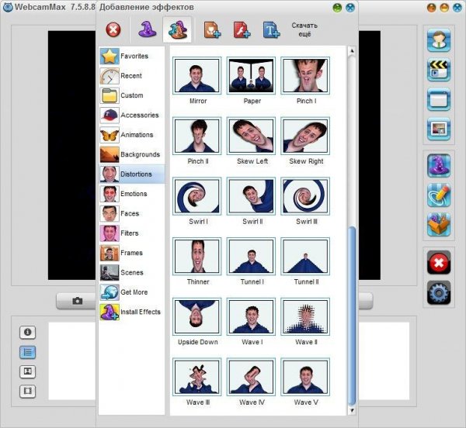Image resolution: width=466 pixels, height=428 pixels.
Task: Apply the Thinner effect
Action: point(197,257)
